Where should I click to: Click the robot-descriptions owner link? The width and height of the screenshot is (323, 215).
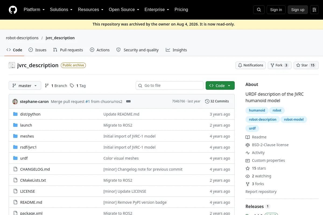[x=22, y=38]
